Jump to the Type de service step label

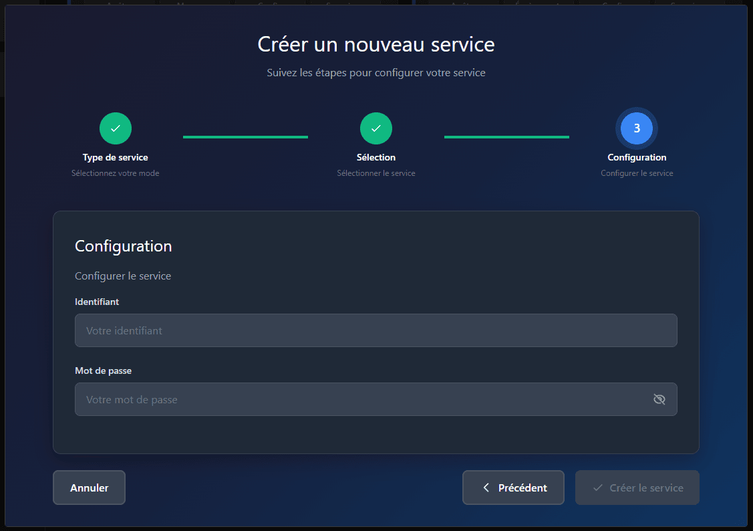click(x=115, y=158)
